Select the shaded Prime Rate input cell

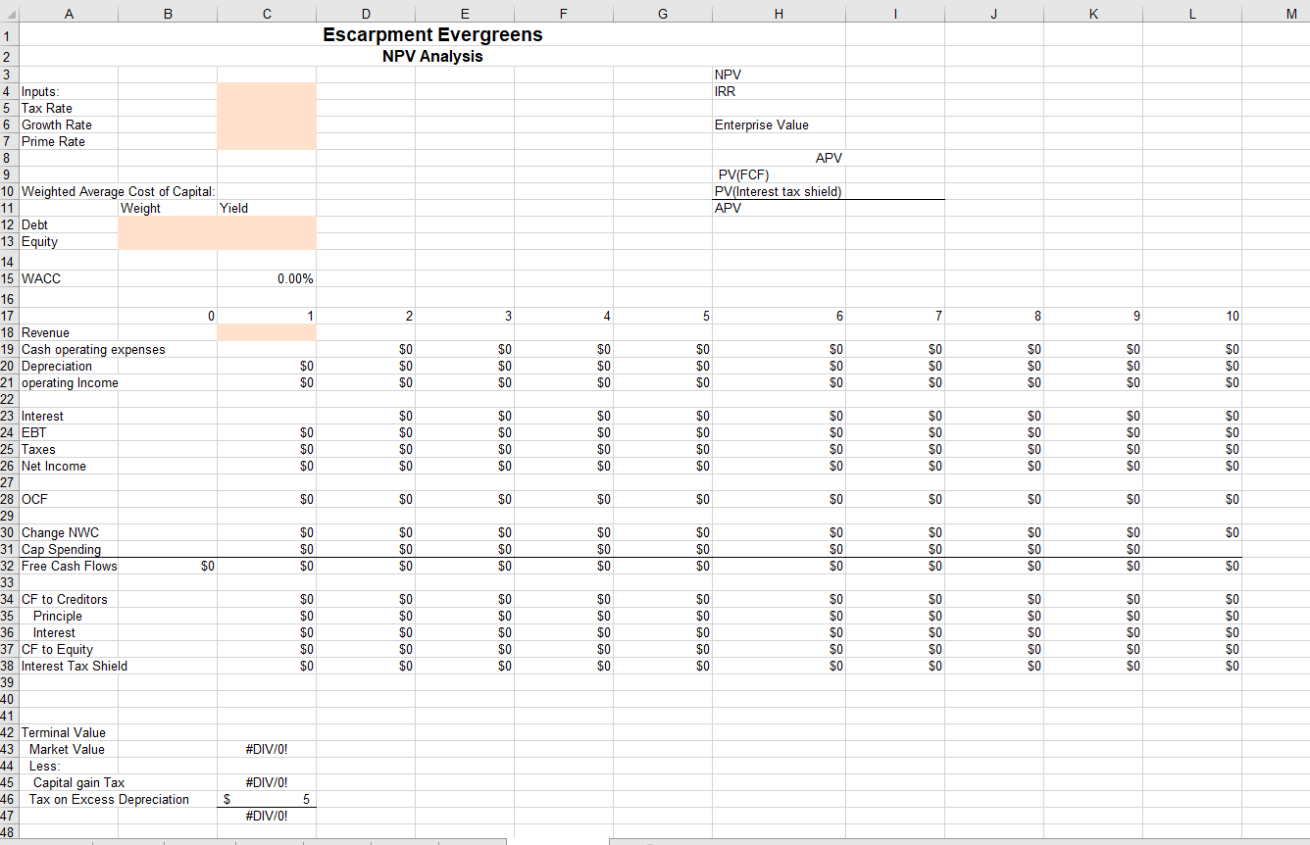[267, 141]
